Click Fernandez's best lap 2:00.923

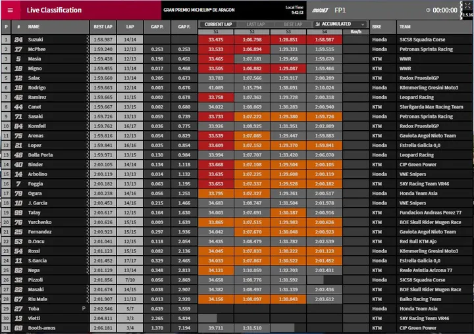point(103,232)
